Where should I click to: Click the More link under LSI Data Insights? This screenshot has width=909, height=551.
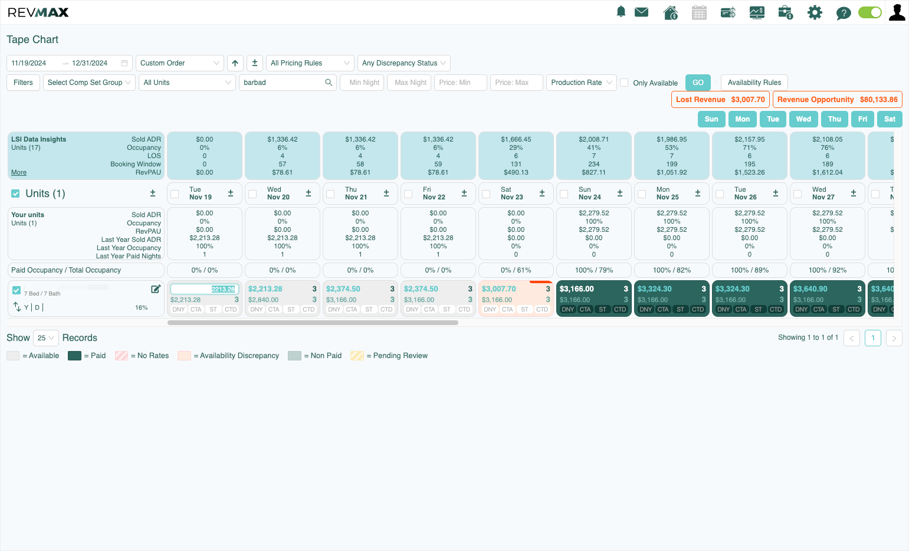(19, 172)
